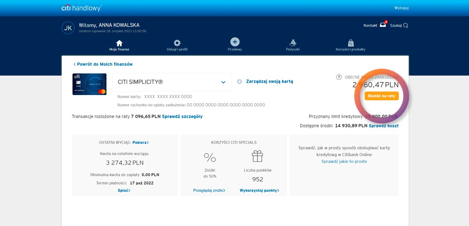The image size is (469, 226).
Task: Click the Rozłóż na raty button
Action: pos(382,96)
